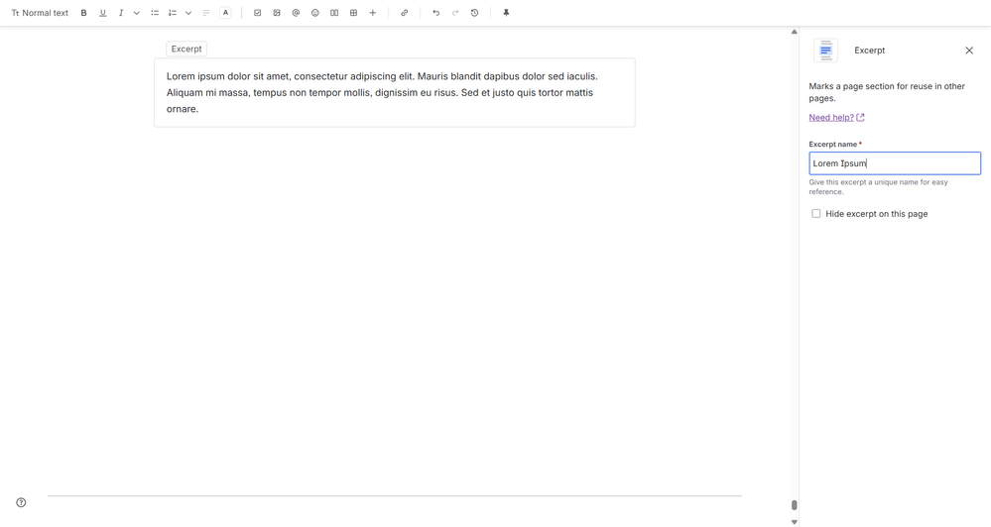This screenshot has height=527, width=991.
Task: Open the version history
Action: tap(474, 13)
